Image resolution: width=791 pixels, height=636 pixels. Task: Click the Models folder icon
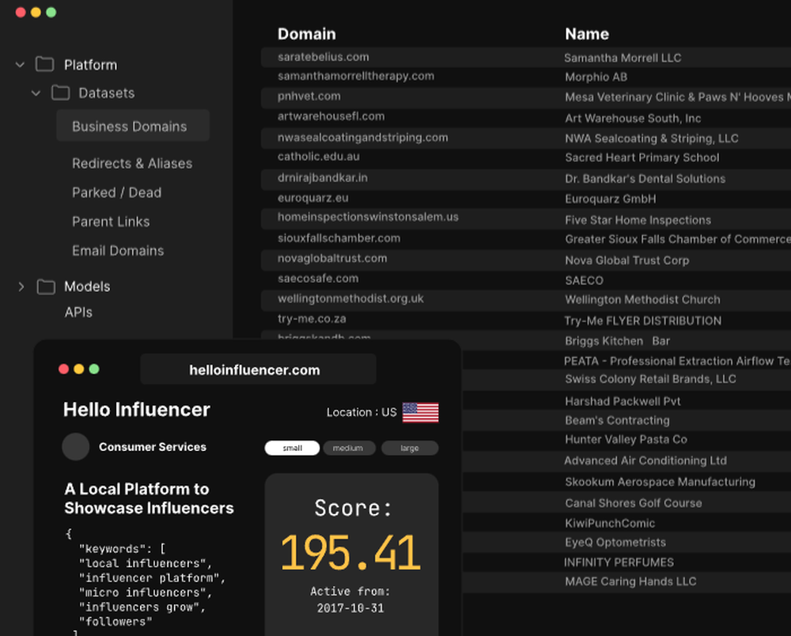click(x=46, y=286)
